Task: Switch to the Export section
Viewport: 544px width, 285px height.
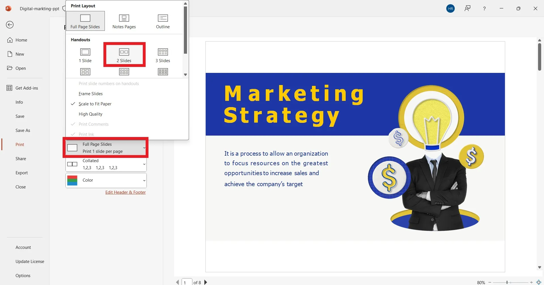Action: 21,173
